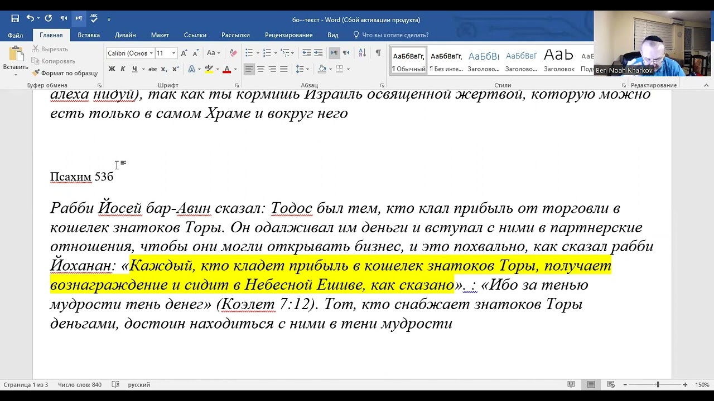Undo the last action
This screenshot has width=714, height=401.
pyautogui.click(x=29, y=18)
